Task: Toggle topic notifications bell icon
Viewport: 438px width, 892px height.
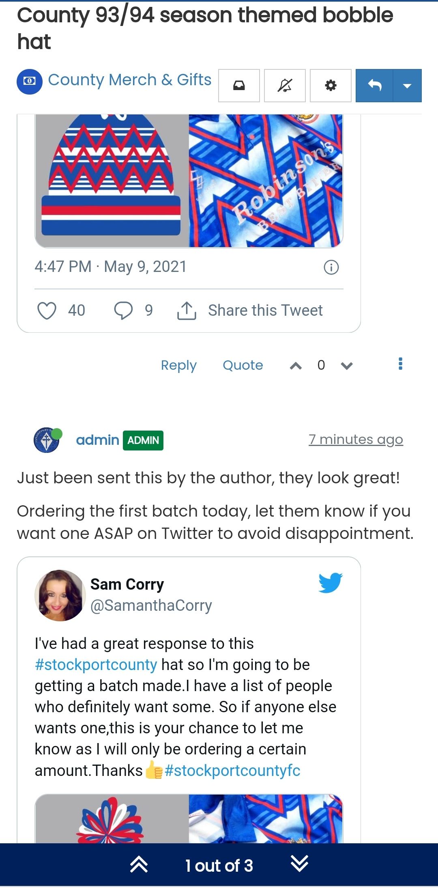Action: (x=285, y=86)
